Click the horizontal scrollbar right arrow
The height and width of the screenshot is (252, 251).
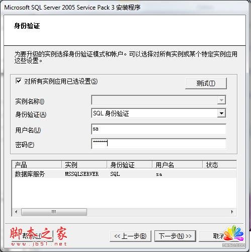coord(232,212)
